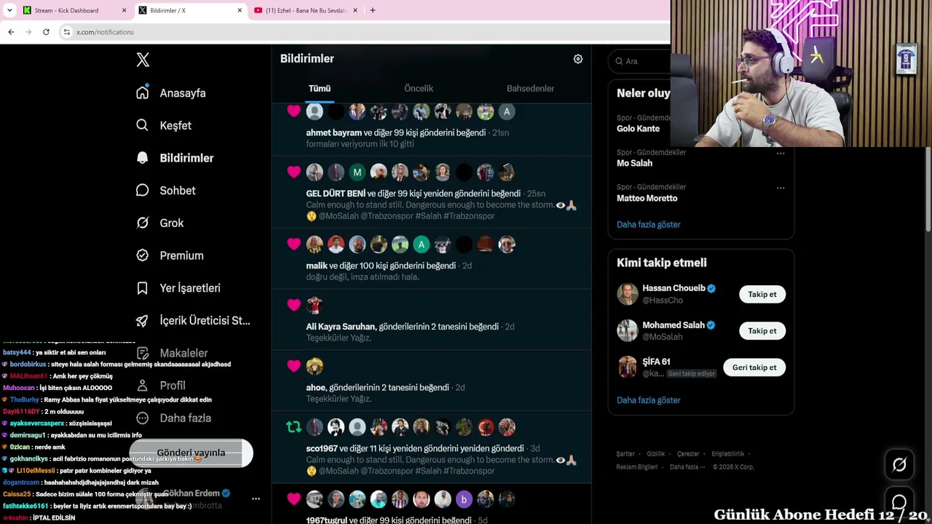Click the heart icon on GEL DÜRT BENİ notification
This screenshot has width=932, height=524.
(293, 172)
